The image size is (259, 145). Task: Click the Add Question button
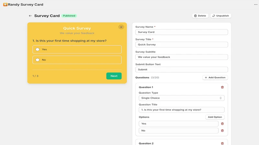point(215,77)
